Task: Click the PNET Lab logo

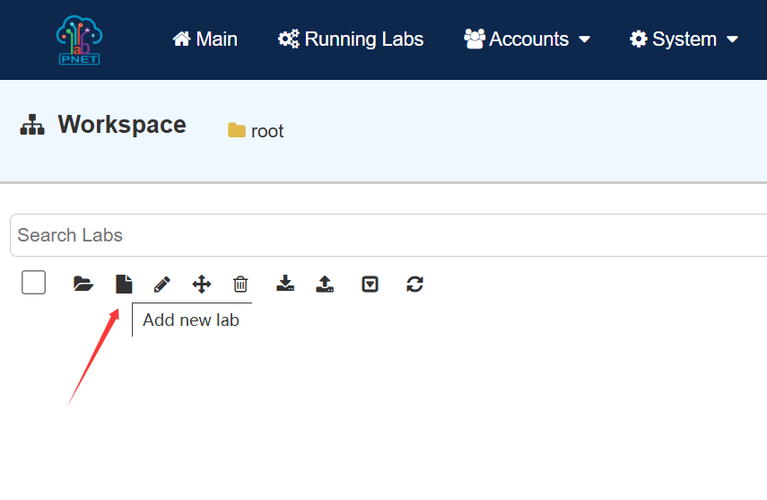Action: [78, 39]
